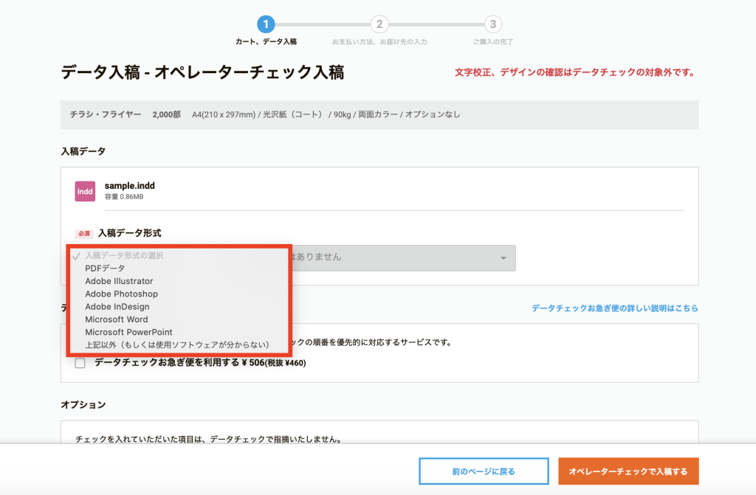The image size is (756, 495).
Task: Pick Microsoft PowerPoint as data format
Action: (x=128, y=332)
